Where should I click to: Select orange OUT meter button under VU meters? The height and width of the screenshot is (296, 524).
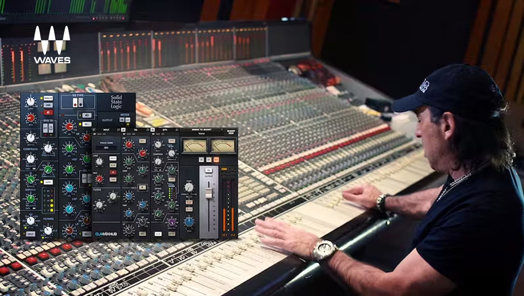(216, 159)
